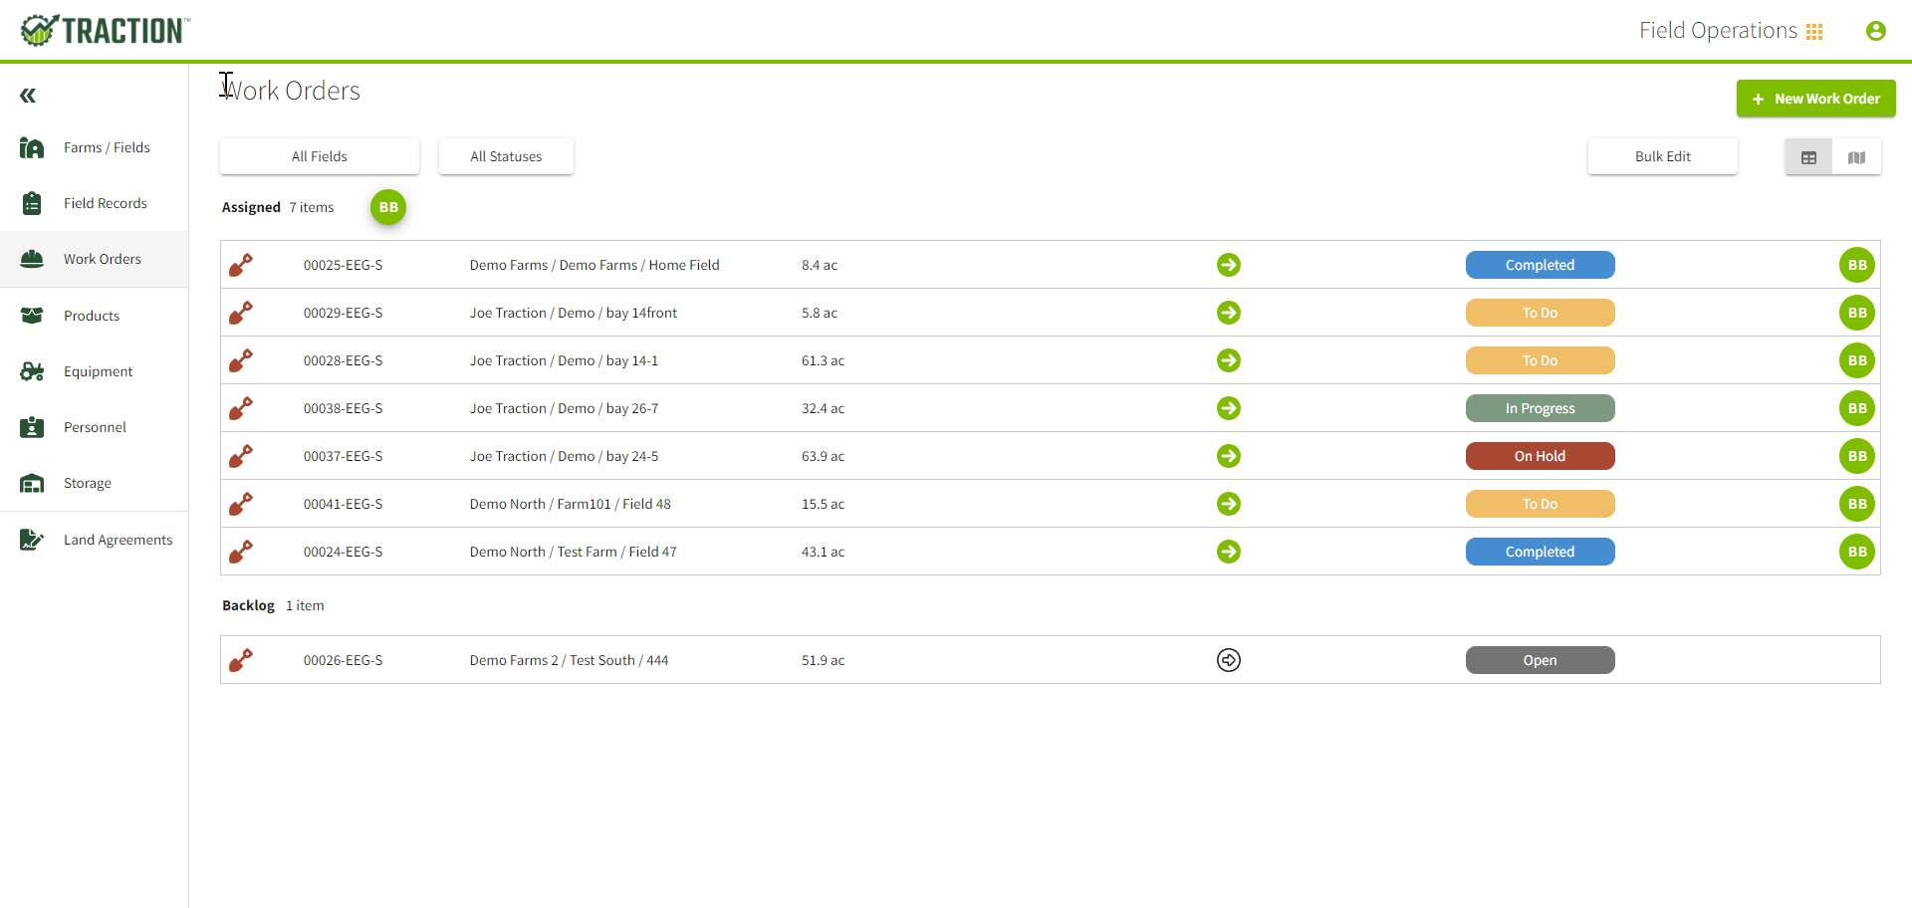
Task: Navigate to Farms / Fields in sidebar
Action: (x=107, y=147)
